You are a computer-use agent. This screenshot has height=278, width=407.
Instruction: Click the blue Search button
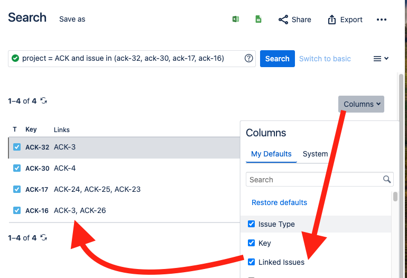tap(277, 59)
